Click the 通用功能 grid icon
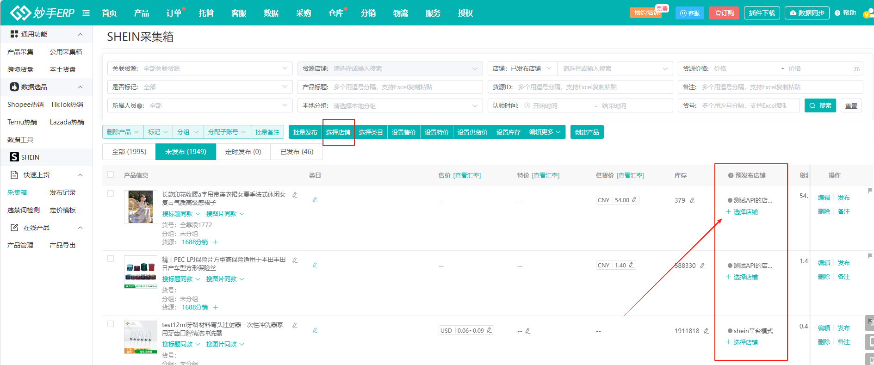The height and width of the screenshot is (365, 874). (14, 34)
